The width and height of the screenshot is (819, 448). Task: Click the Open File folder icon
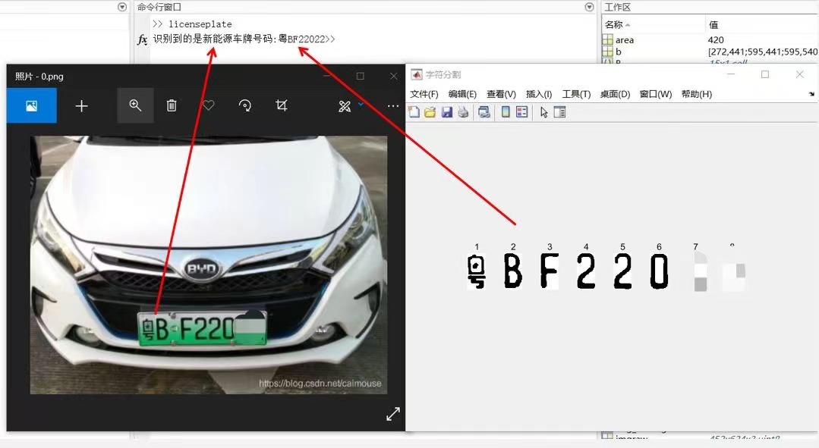(430, 112)
